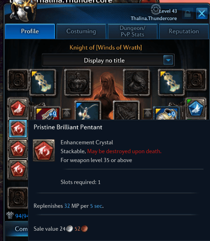The height and width of the screenshot is (241, 210).
Task: Click the empty mask face slot
Action: pos(136,82)
